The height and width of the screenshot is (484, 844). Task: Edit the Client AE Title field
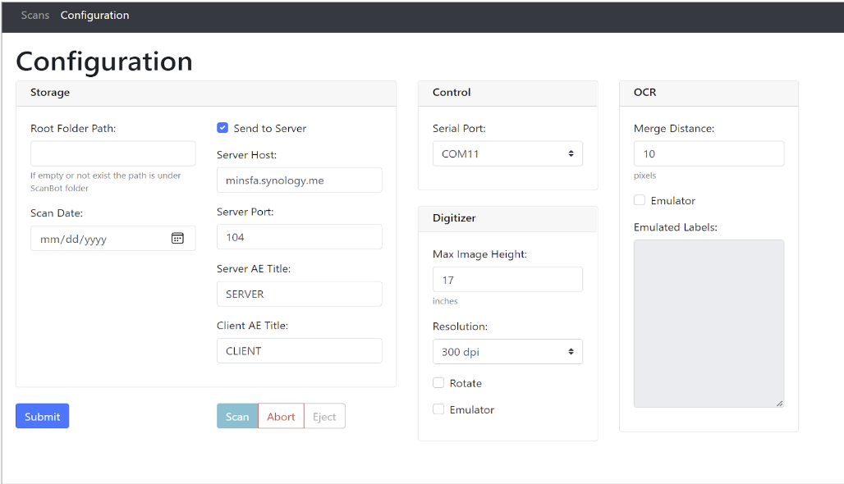pyautogui.click(x=300, y=350)
